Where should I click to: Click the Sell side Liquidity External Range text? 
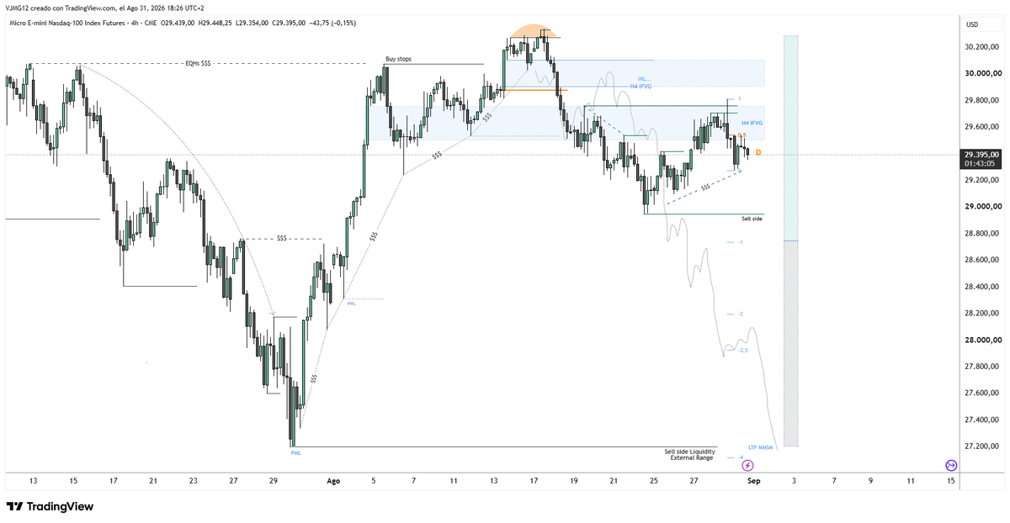tap(692, 455)
